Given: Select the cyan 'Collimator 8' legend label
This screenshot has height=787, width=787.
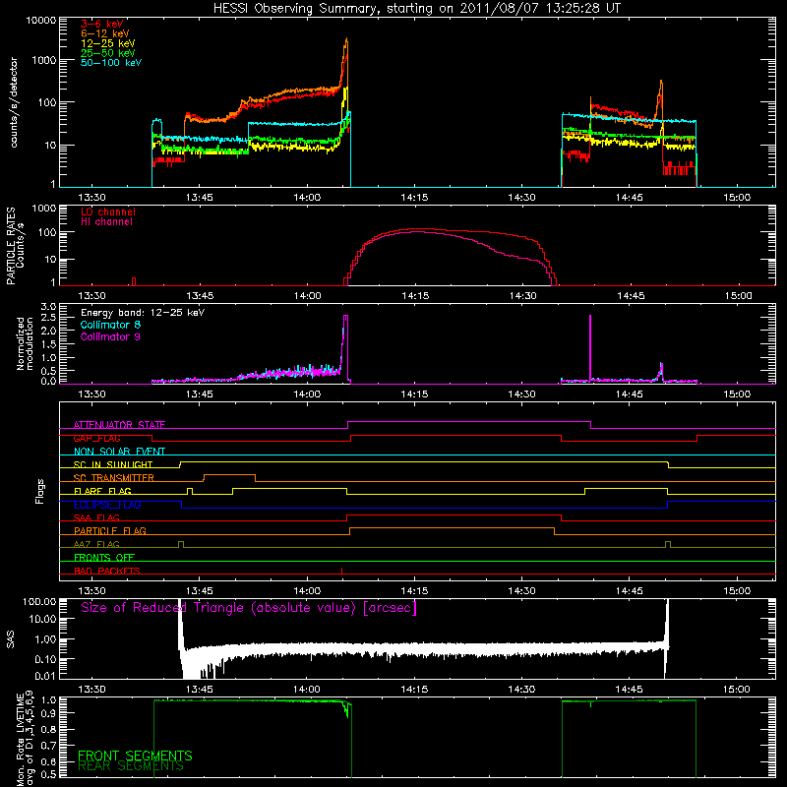Looking at the screenshot, I should 110,325.
